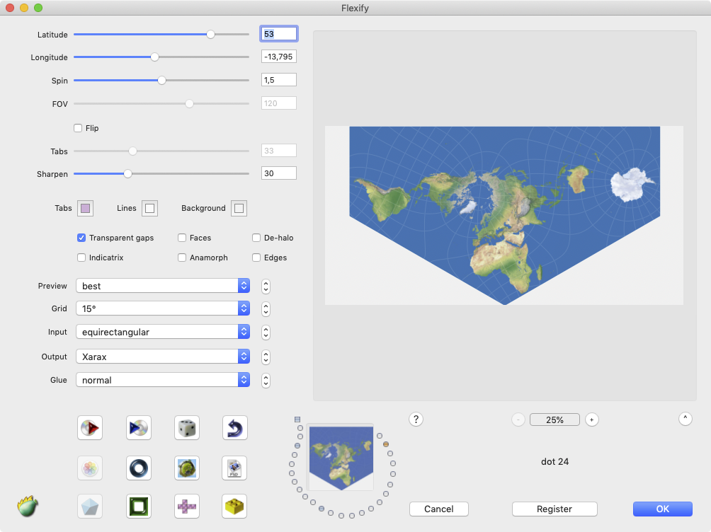The image size is (711, 532).
Task: Open the Tabs color swatch
Action: (x=85, y=208)
